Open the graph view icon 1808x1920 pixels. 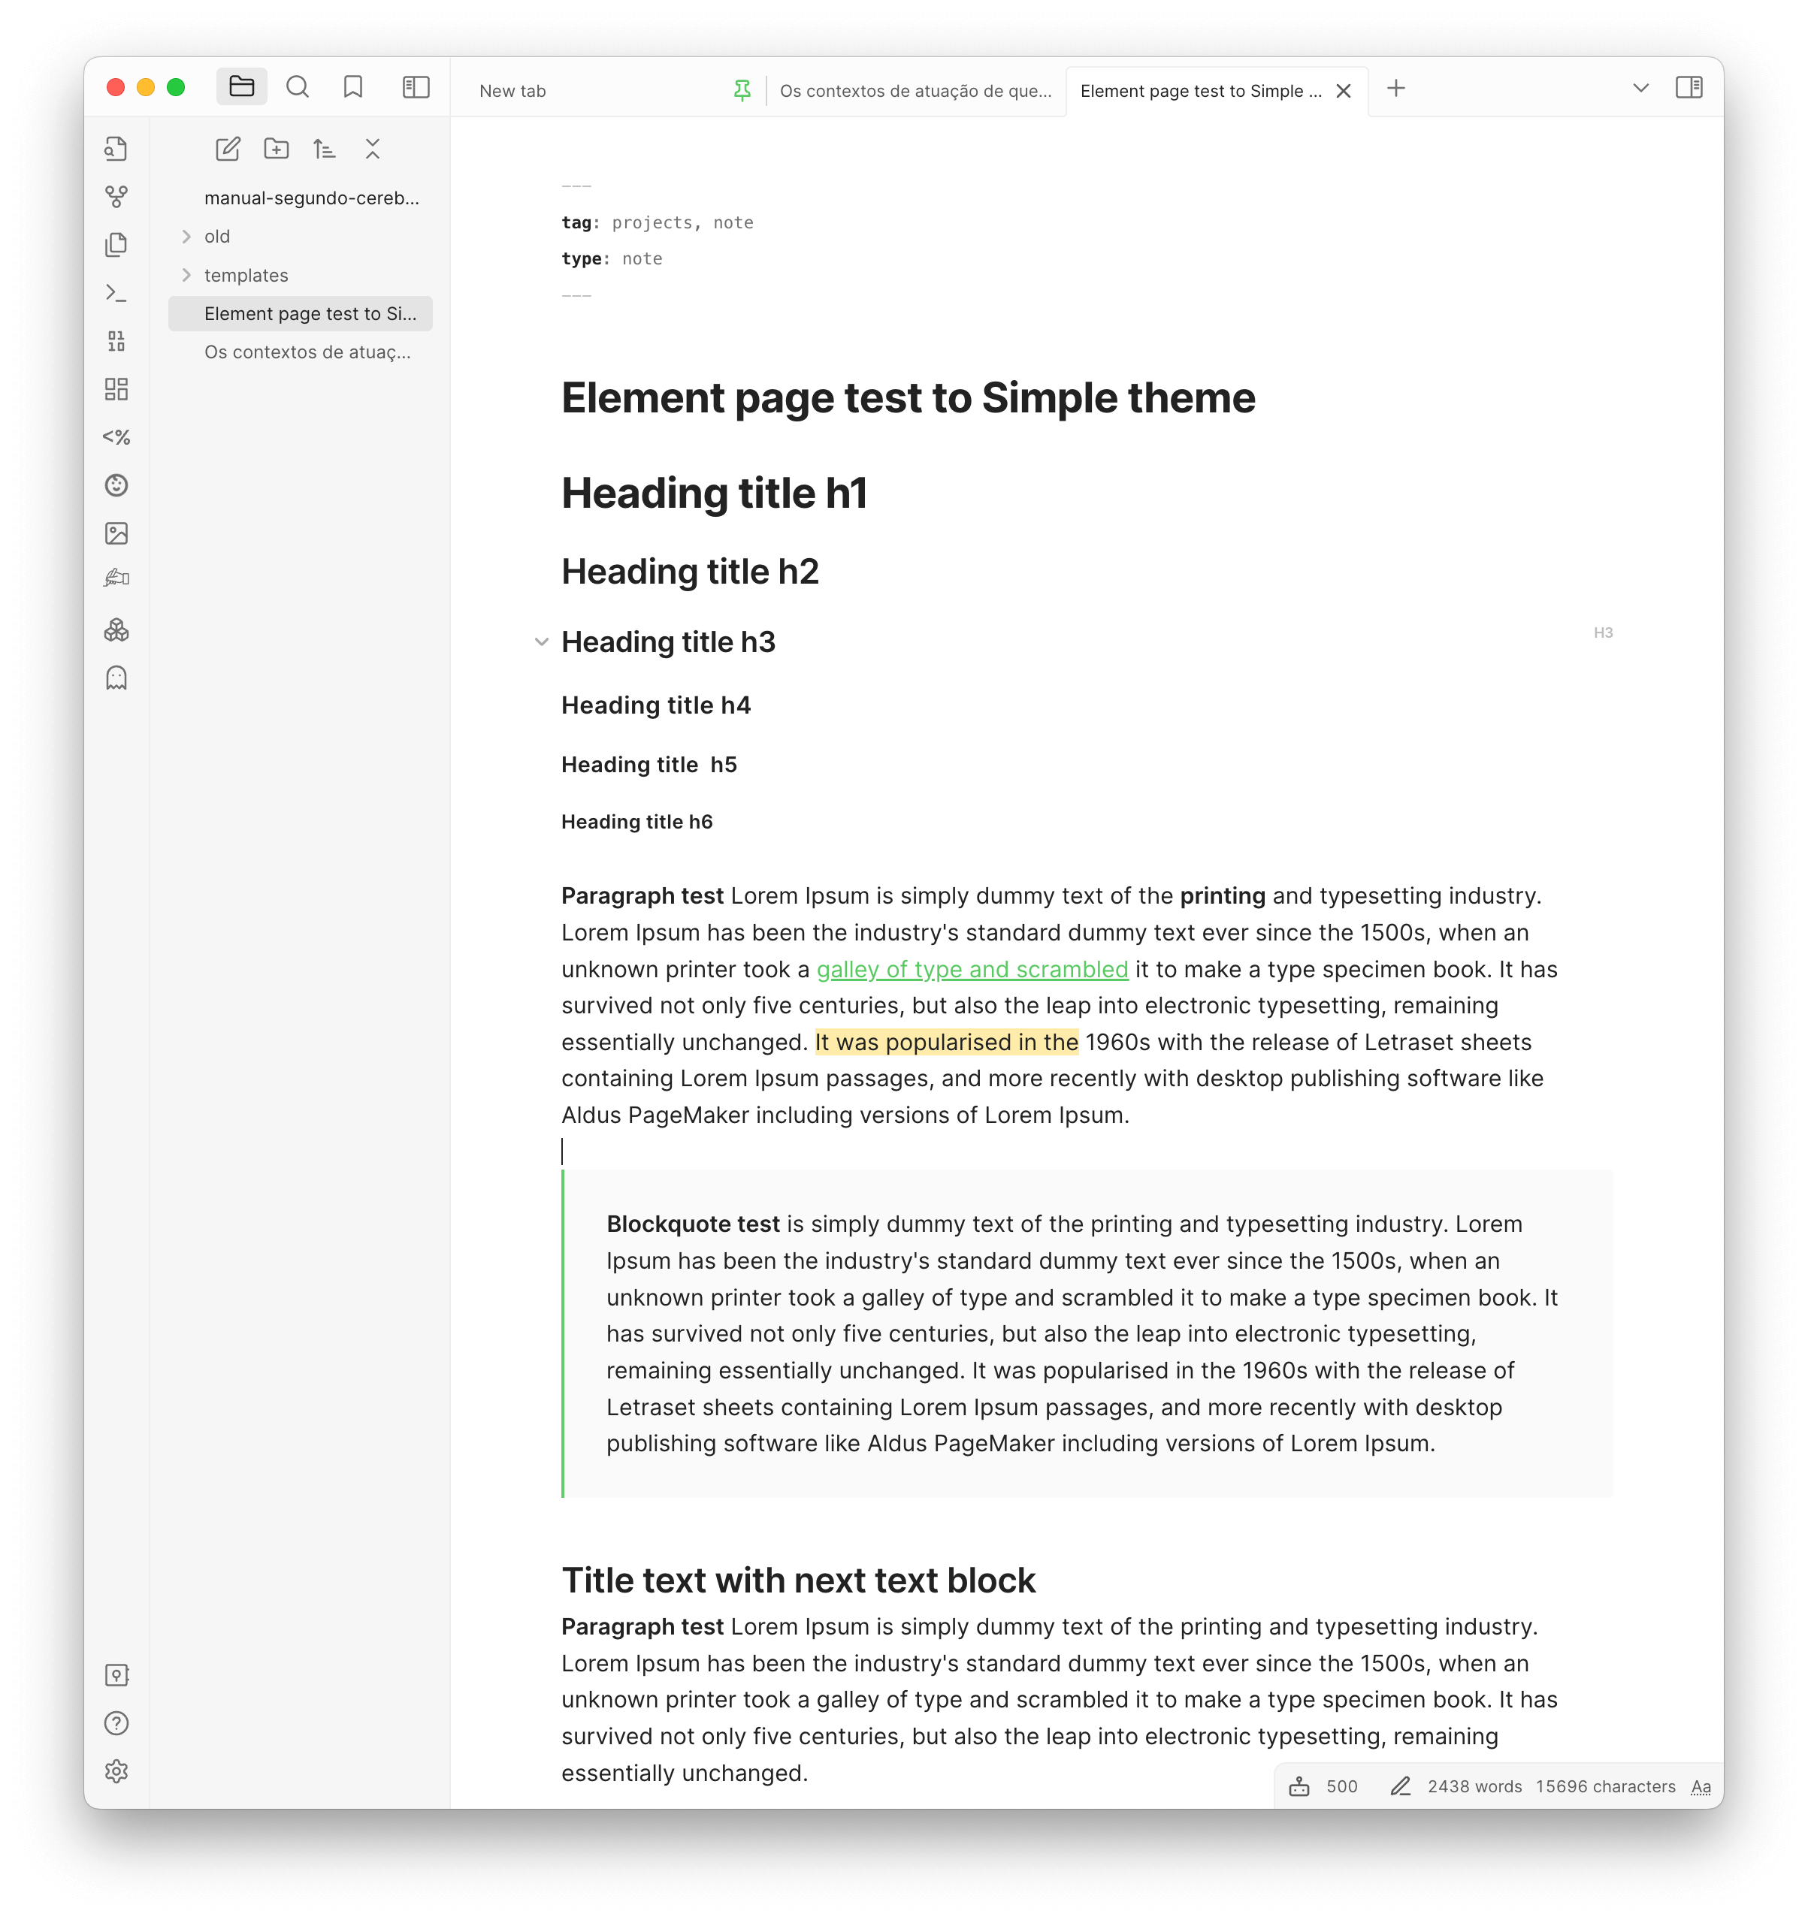tap(116, 197)
